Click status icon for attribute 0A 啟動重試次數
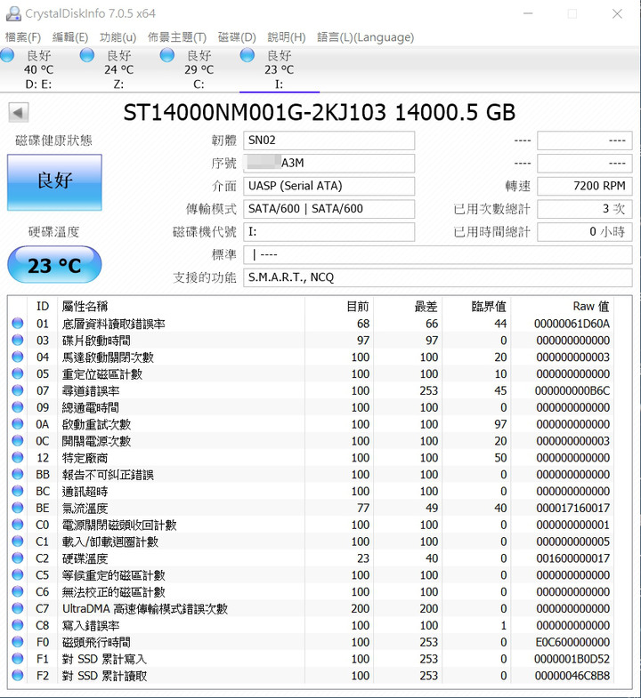Image resolution: width=641 pixels, height=698 pixels. tap(18, 424)
